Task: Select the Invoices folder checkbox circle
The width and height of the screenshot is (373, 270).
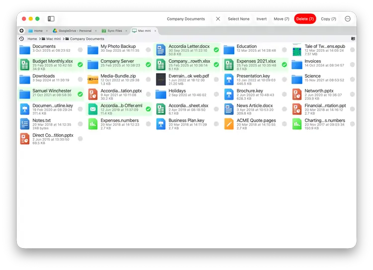Action: tap(352, 65)
